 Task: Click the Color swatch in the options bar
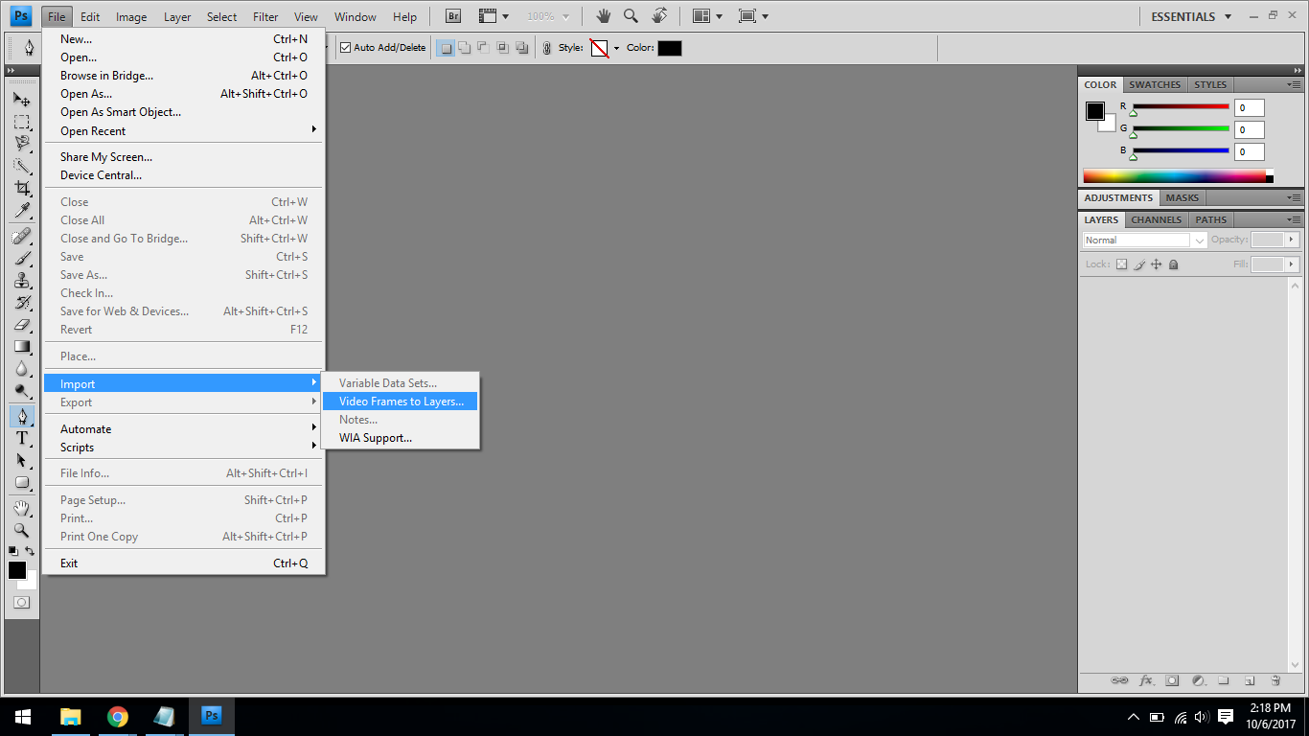click(669, 48)
